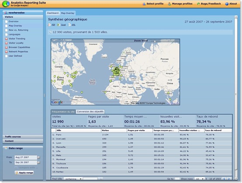Sort by the Visites column header
This screenshot has height=183, width=242.
(114, 130)
